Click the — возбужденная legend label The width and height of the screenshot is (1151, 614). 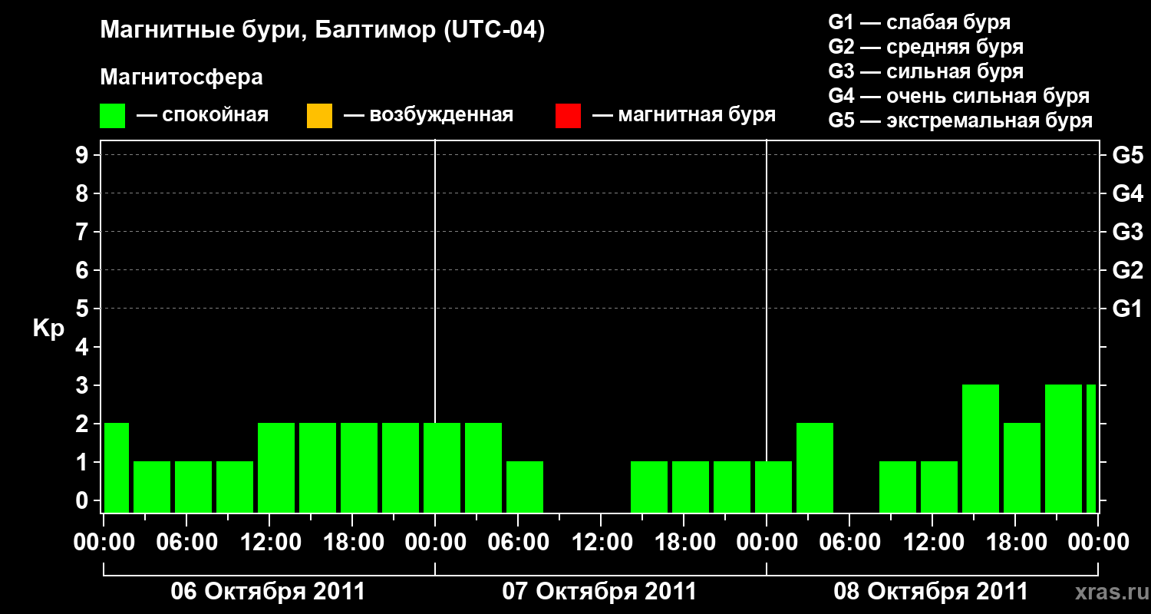click(x=429, y=115)
